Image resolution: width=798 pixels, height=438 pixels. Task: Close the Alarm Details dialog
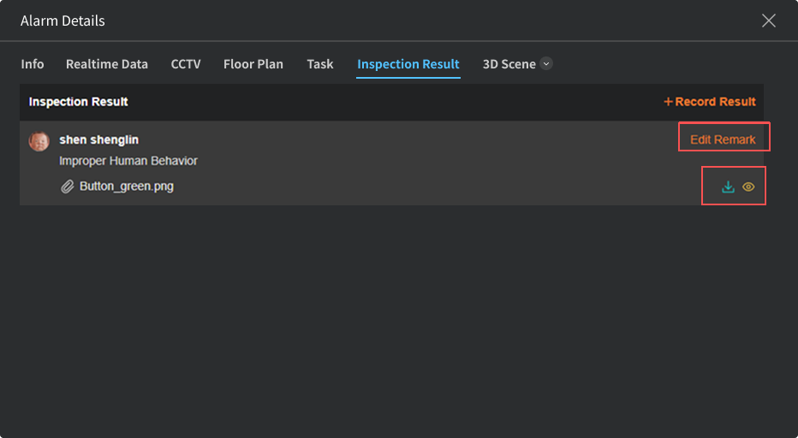(x=768, y=21)
